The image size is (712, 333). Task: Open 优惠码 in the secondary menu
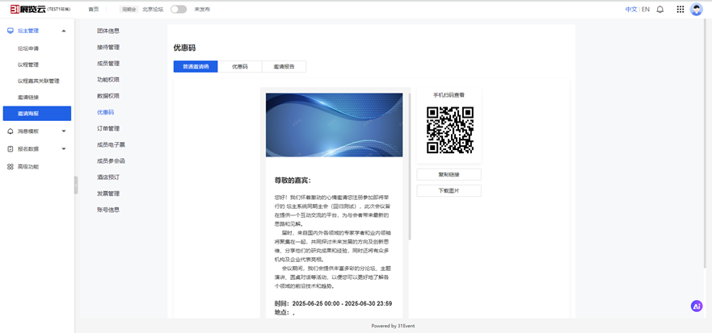click(105, 112)
